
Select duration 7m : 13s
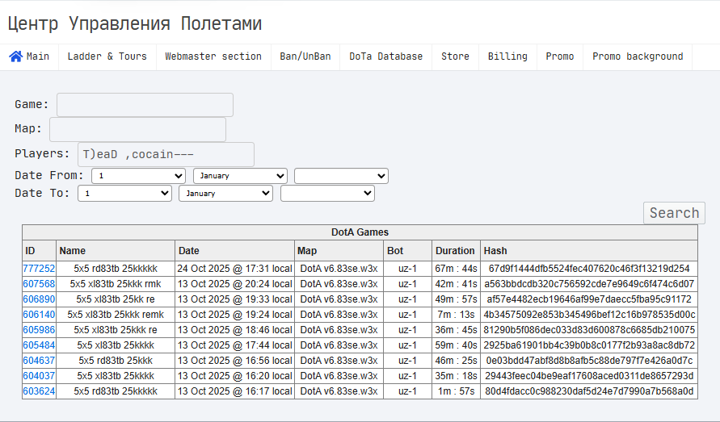456,315
